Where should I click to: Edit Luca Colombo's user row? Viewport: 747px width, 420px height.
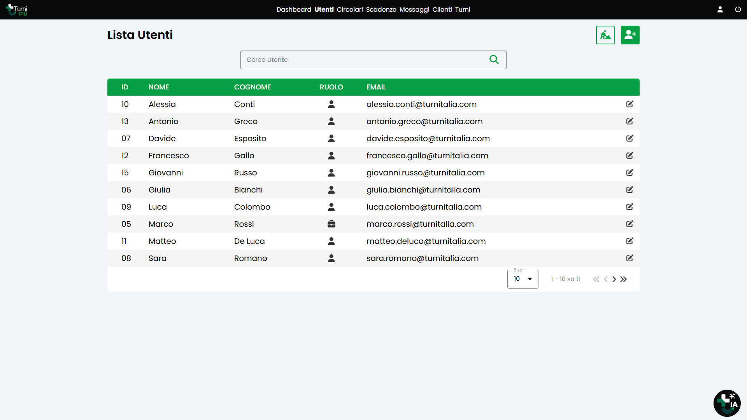(x=630, y=207)
